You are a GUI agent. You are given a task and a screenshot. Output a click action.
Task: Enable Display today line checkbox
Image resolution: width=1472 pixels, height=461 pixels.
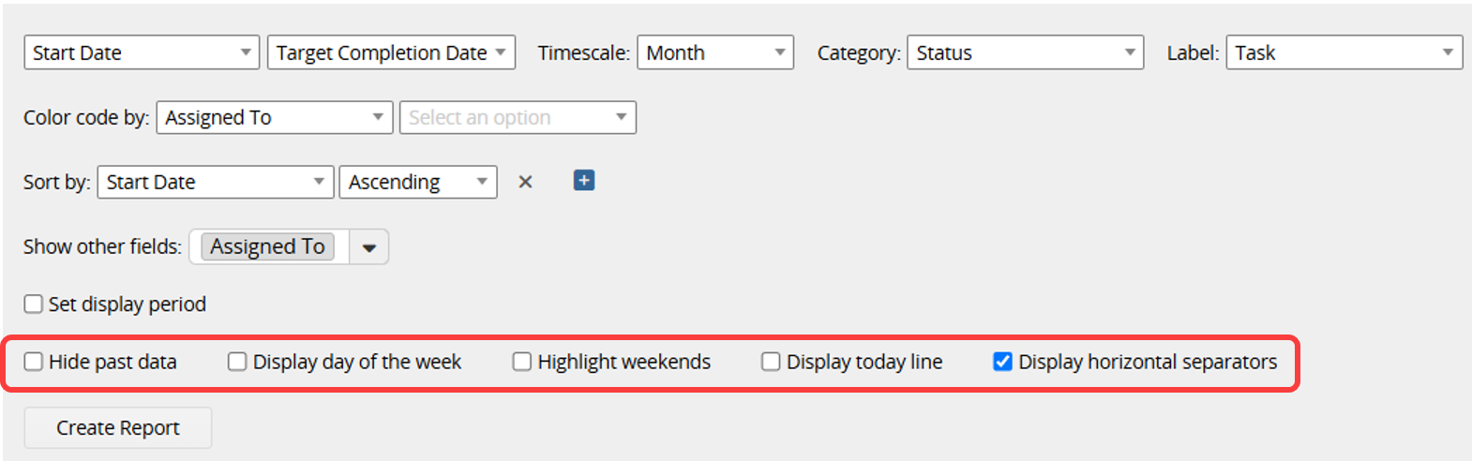(x=771, y=362)
